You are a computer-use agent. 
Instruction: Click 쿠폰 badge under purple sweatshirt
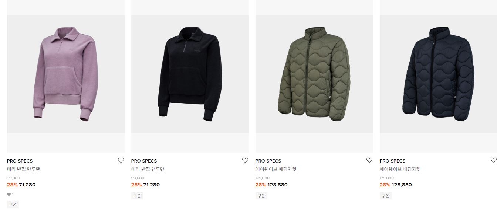tap(13, 205)
